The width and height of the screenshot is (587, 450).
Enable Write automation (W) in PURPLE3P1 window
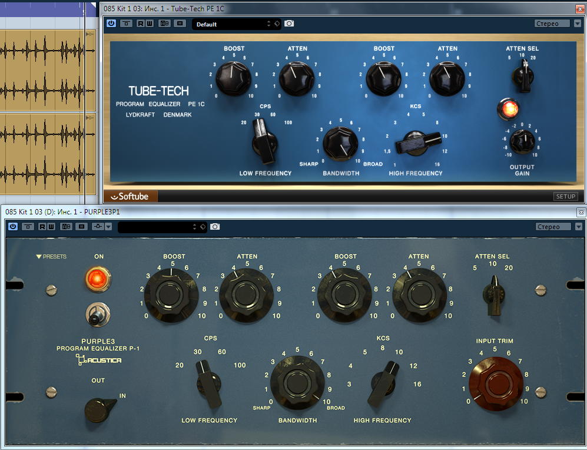click(51, 227)
